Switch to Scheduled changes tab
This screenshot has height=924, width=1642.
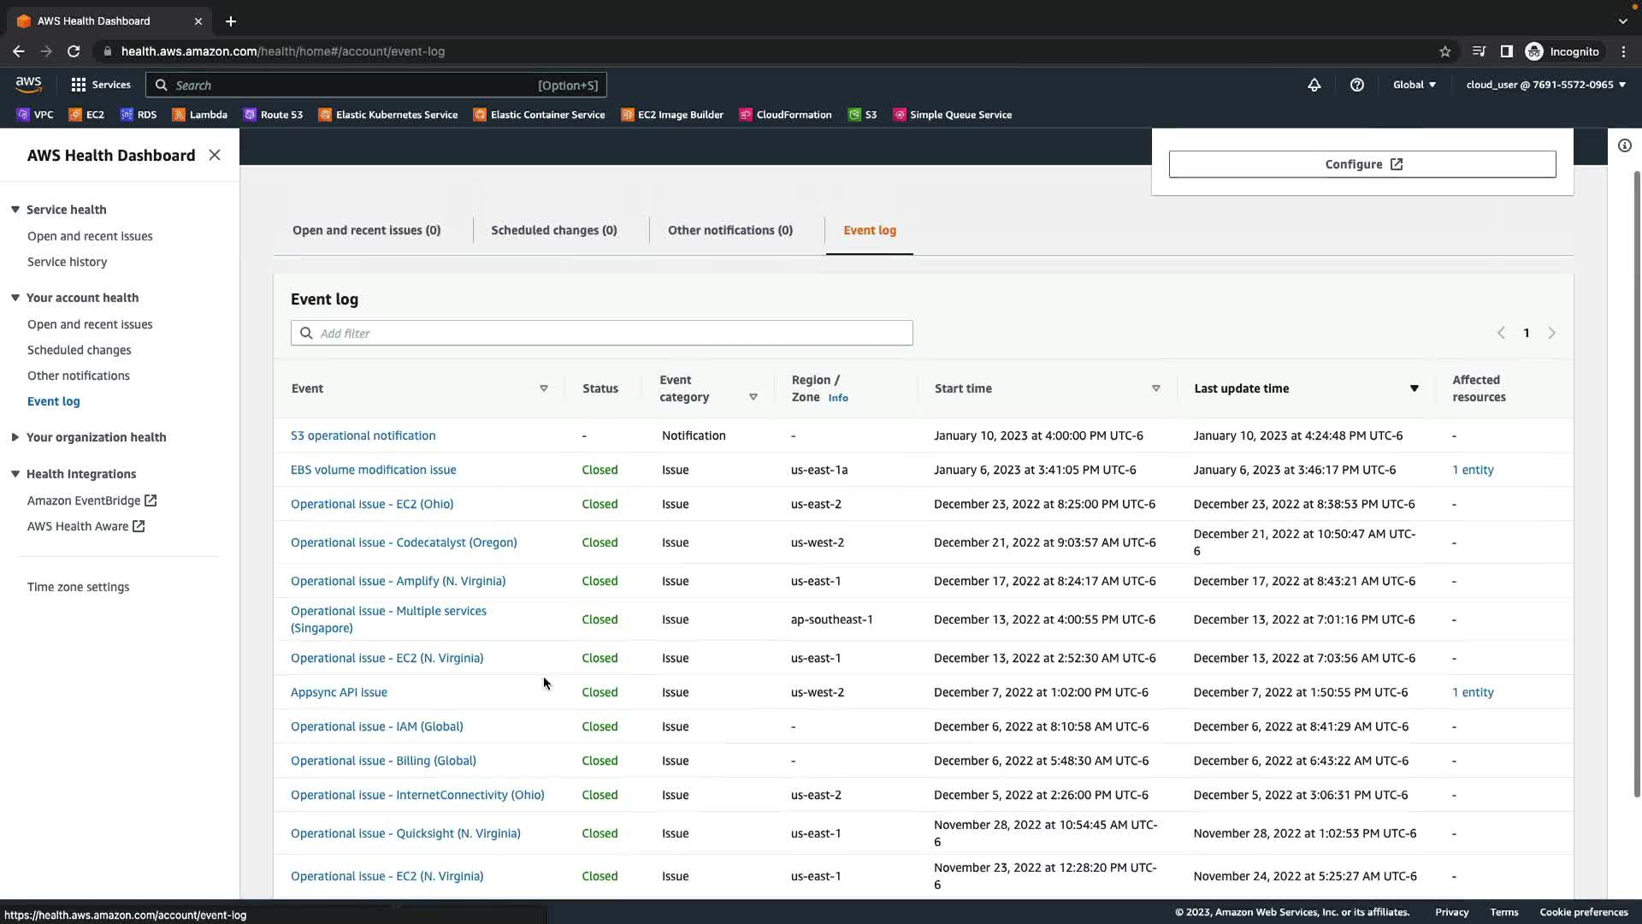[x=553, y=230]
